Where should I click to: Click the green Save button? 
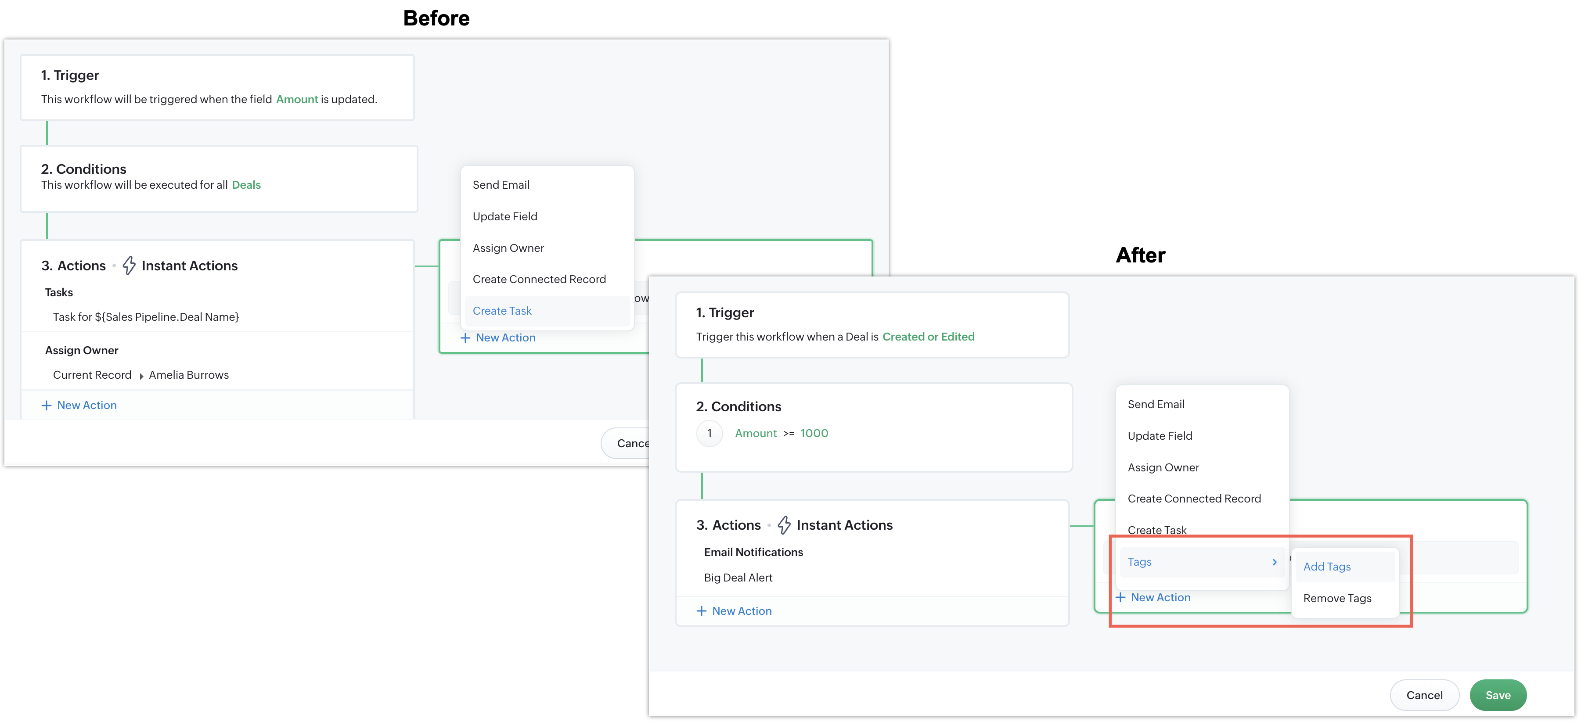click(x=1498, y=695)
